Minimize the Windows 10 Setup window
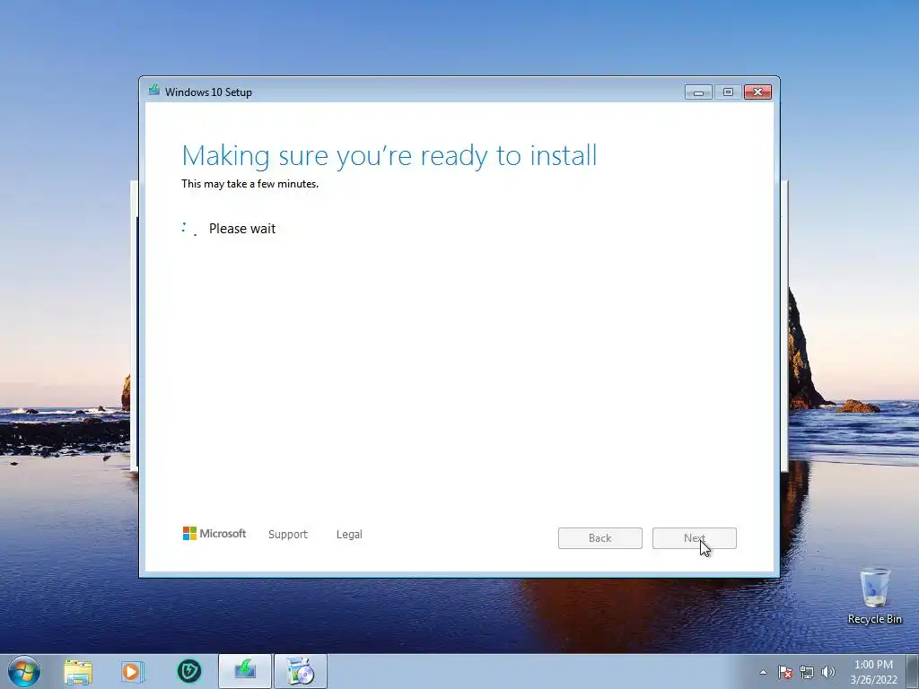The height and width of the screenshot is (689, 919). [698, 92]
